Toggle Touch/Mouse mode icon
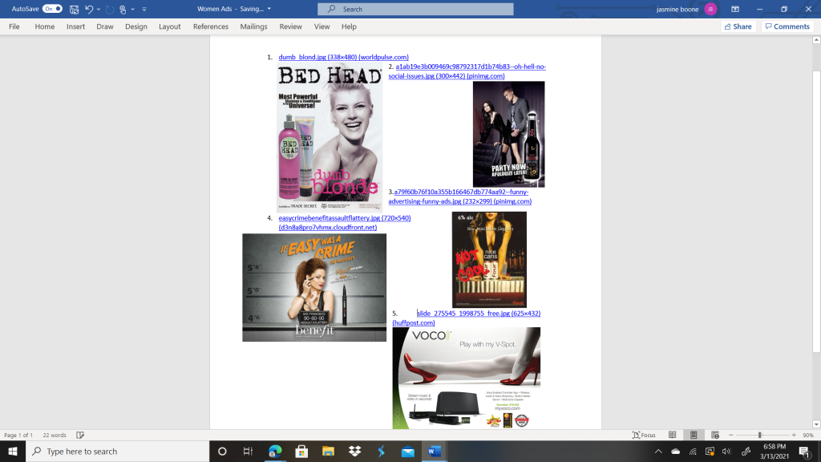821x462 pixels. click(x=123, y=9)
